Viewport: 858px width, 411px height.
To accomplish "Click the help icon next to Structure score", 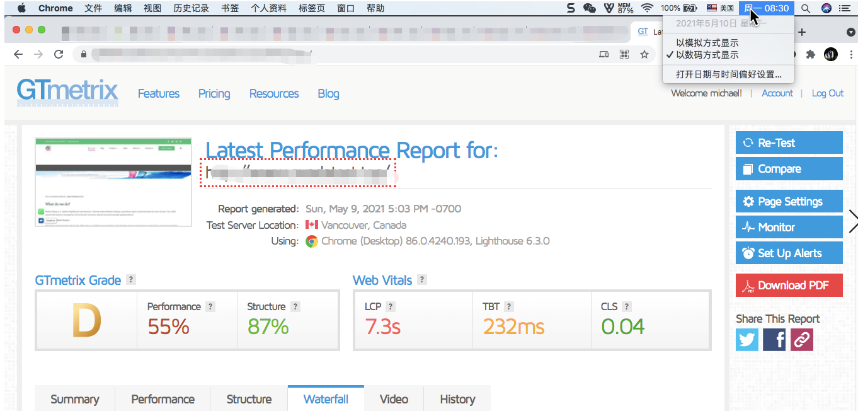I will [295, 306].
